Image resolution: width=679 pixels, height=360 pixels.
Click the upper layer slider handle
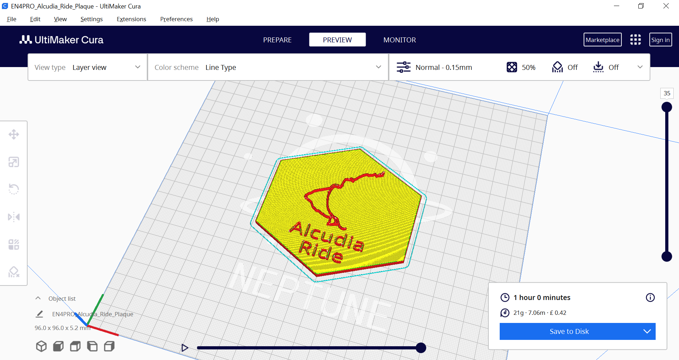pyautogui.click(x=667, y=107)
